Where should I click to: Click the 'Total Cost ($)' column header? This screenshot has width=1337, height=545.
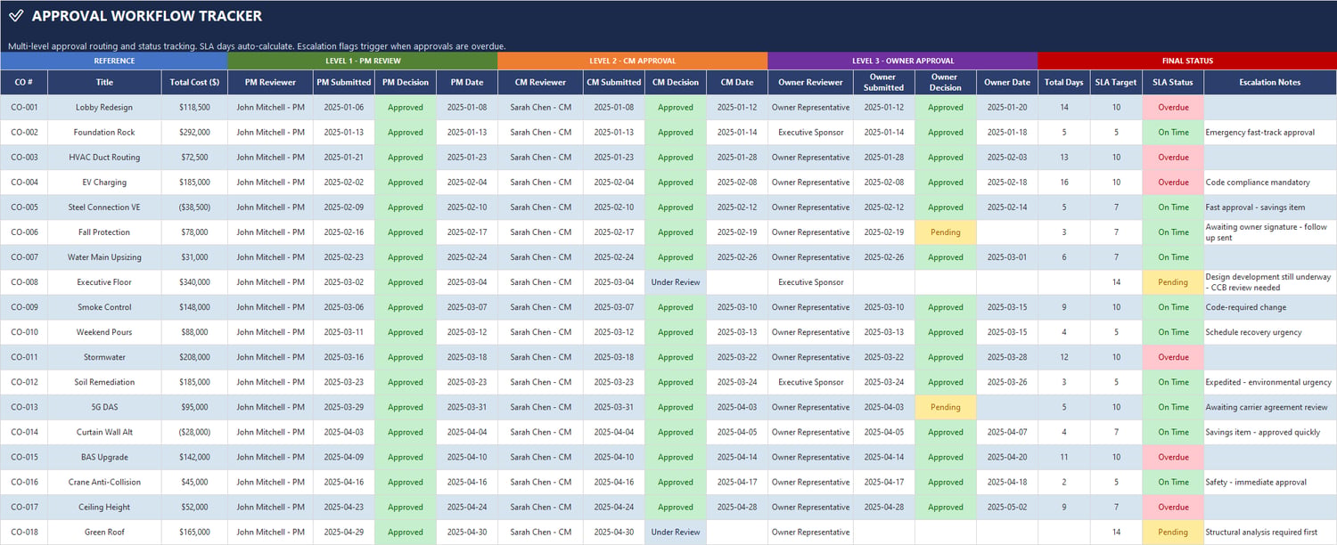point(195,82)
